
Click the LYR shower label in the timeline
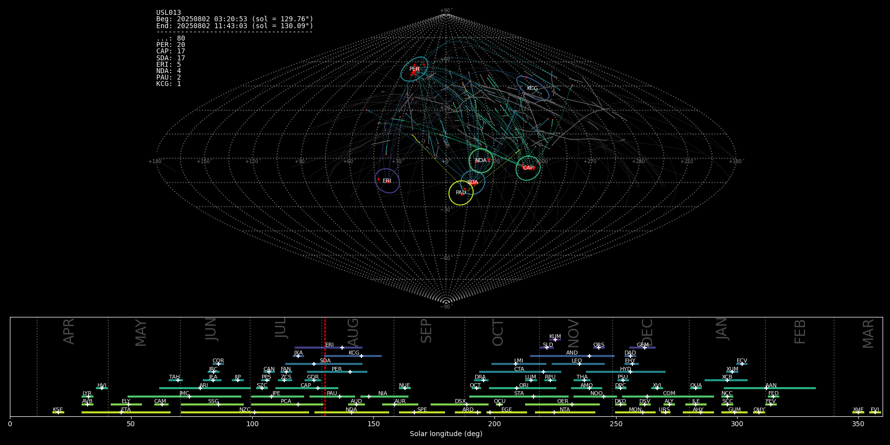click(87, 394)
